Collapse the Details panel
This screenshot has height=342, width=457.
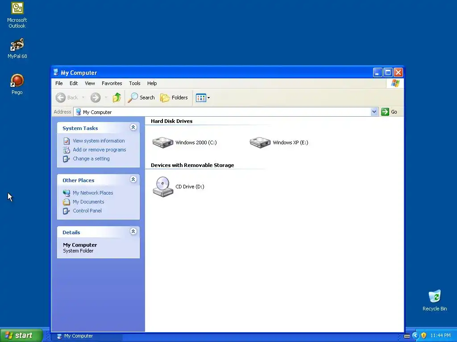coord(133,232)
